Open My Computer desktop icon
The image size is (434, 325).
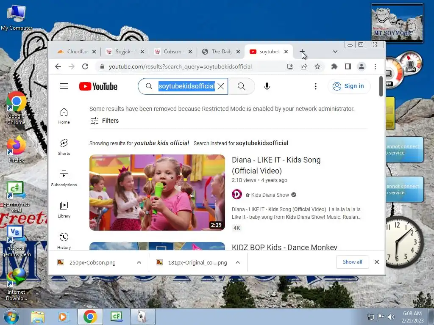coord(17,17)
